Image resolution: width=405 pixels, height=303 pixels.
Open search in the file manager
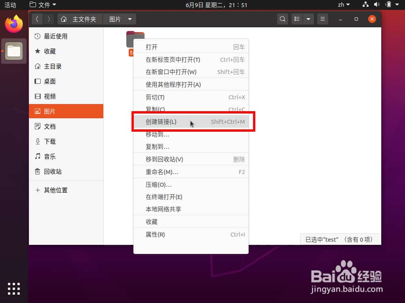coord(282,19)
